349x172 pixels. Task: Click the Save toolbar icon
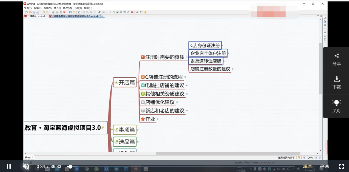(34, 12)
